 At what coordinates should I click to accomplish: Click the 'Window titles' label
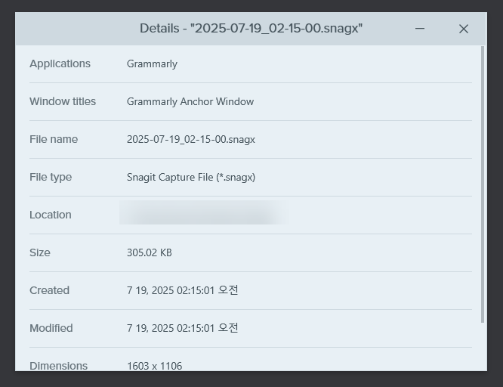[63, 101]
